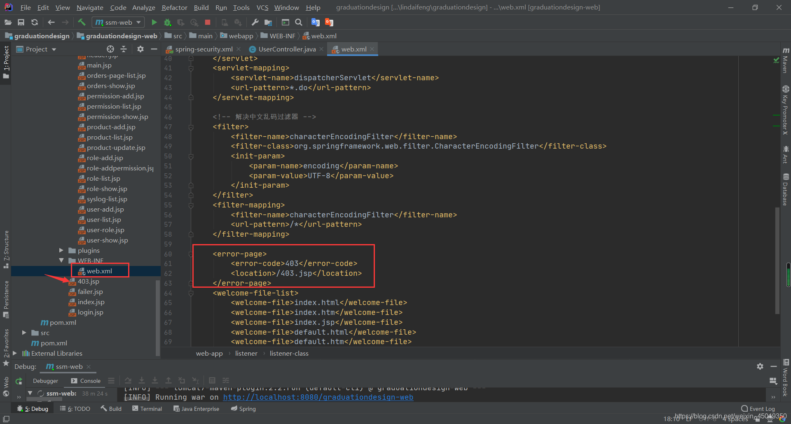The image size is (791, 424).
Task: Minimize the Debug tool window
Action: pos(774,366)
